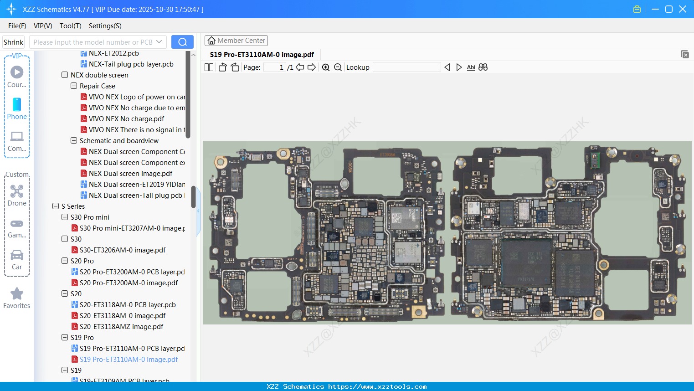
Task: Open NEX-Tail plug pcb layer.pcb
Action: (127, 64)
